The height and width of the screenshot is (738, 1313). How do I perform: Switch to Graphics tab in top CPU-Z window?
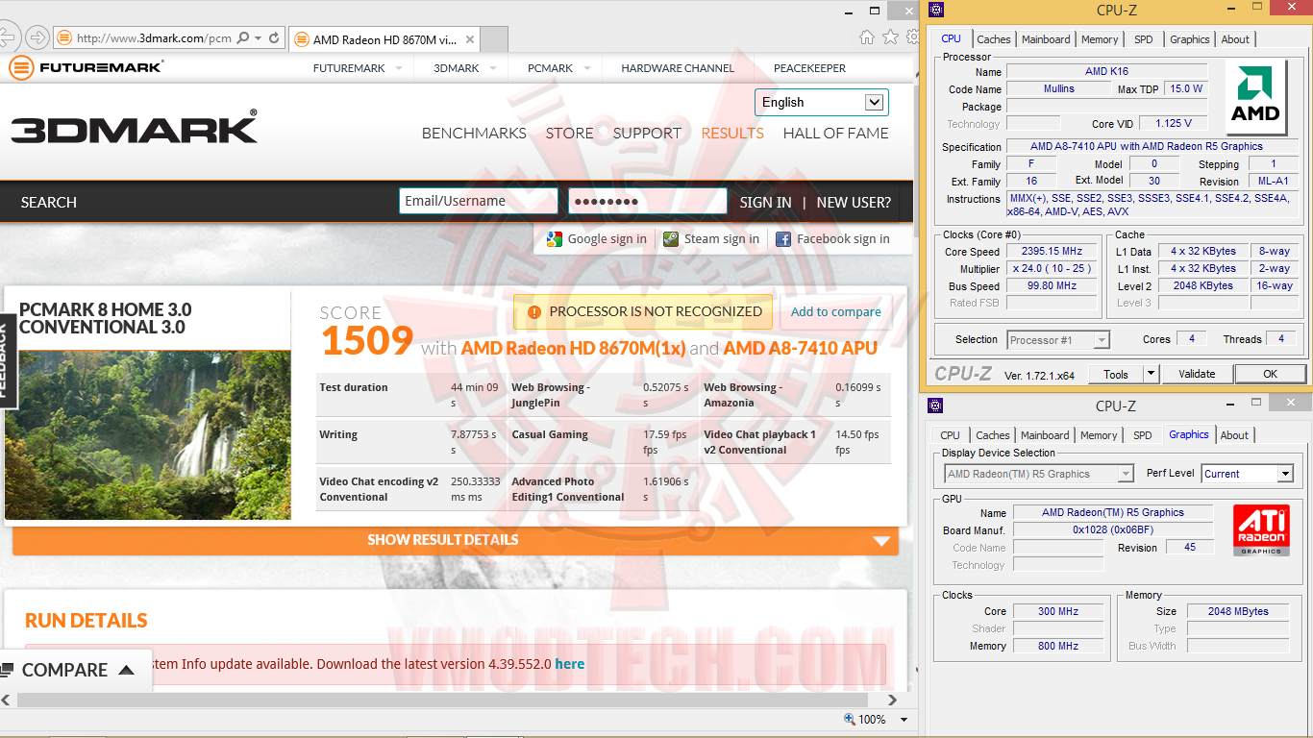pyautogui.click(x=1190, y=39)
